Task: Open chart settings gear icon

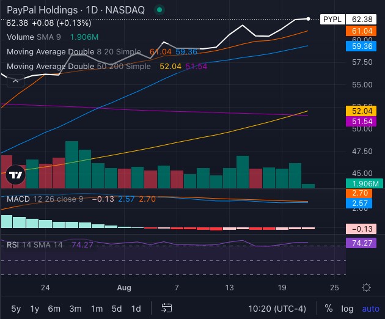Action: click(x=366, y=287)
